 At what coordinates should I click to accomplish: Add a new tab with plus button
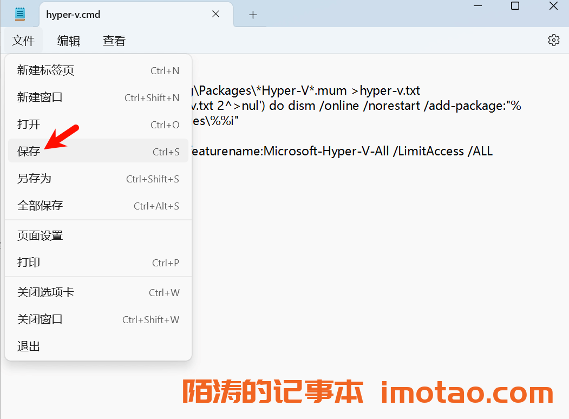tap(253, 15)
